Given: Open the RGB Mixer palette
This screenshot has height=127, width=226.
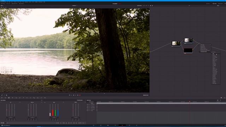Looking at the screenshot, I should (x=13, y=98).
